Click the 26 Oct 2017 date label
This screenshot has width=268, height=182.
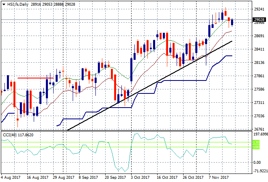193,178
